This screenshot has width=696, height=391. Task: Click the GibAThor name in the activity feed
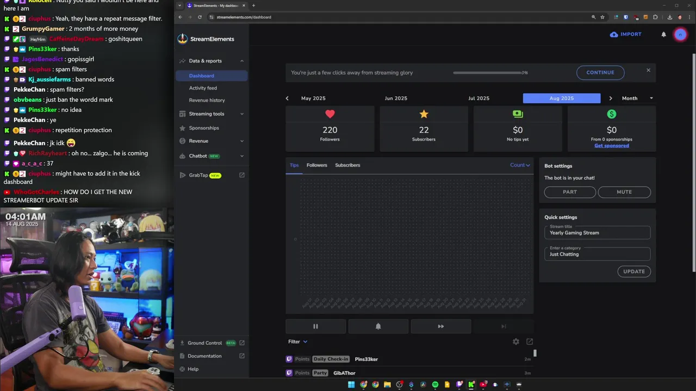coord(344,373)
